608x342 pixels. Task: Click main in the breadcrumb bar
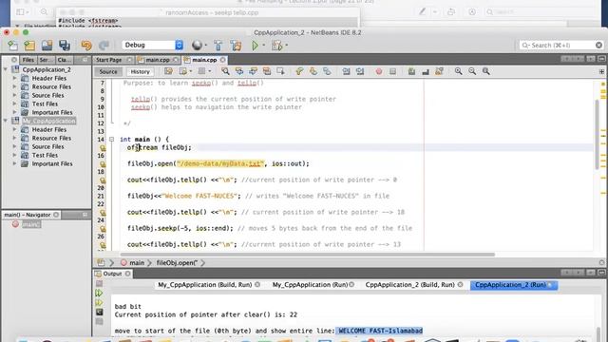point(137,262)
